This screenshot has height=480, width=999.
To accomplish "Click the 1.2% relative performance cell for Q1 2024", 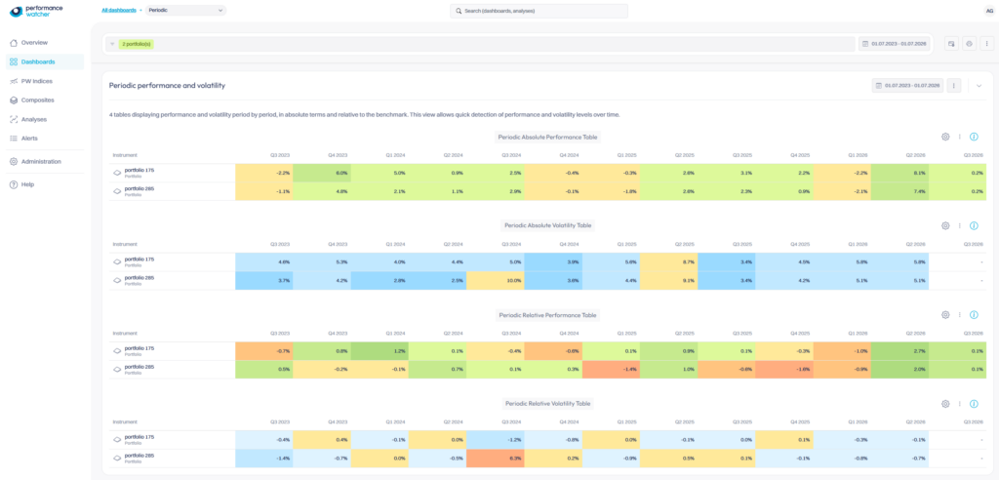I will click(380, 351).
